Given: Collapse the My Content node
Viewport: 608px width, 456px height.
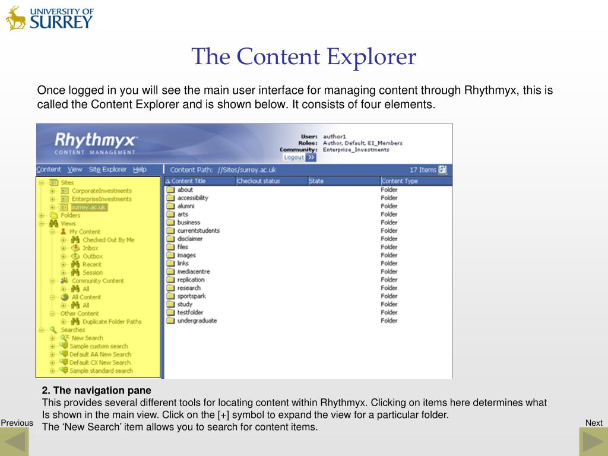Looking at the screenshot, I should pos(52,232).
